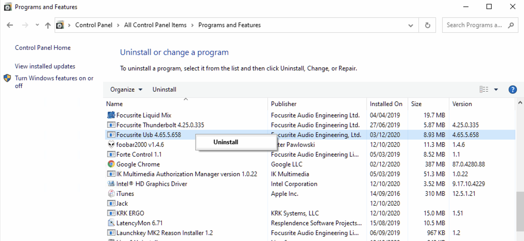Open the Help question mark icon
Viewport: 524px width, 241px height.
click(x=512, y=90)
